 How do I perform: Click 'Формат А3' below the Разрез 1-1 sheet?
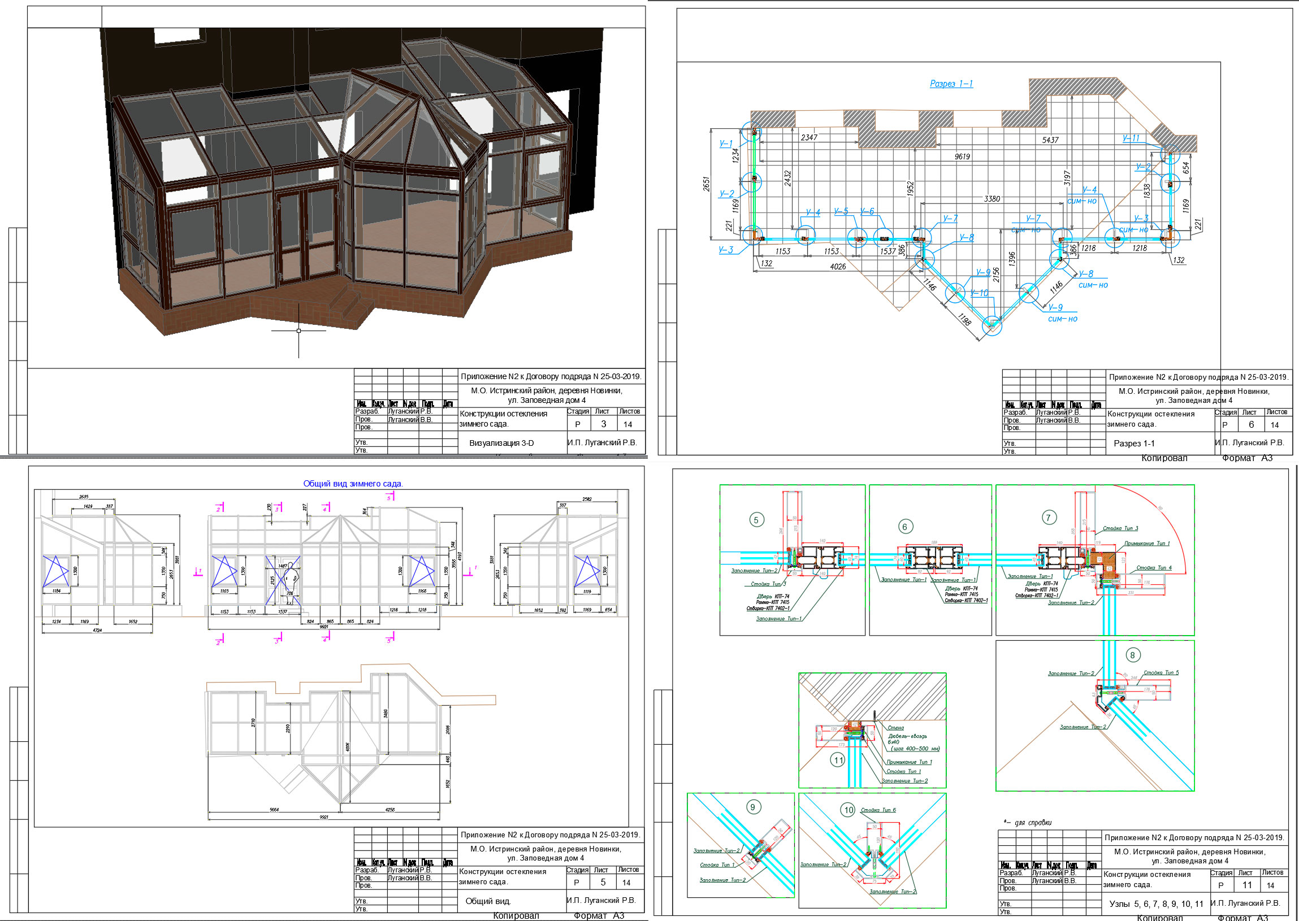[1248, 458]
